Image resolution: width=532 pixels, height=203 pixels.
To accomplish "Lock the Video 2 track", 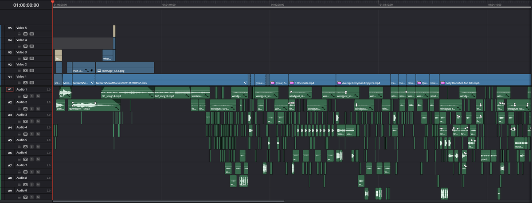I will (x=20, y=71).
